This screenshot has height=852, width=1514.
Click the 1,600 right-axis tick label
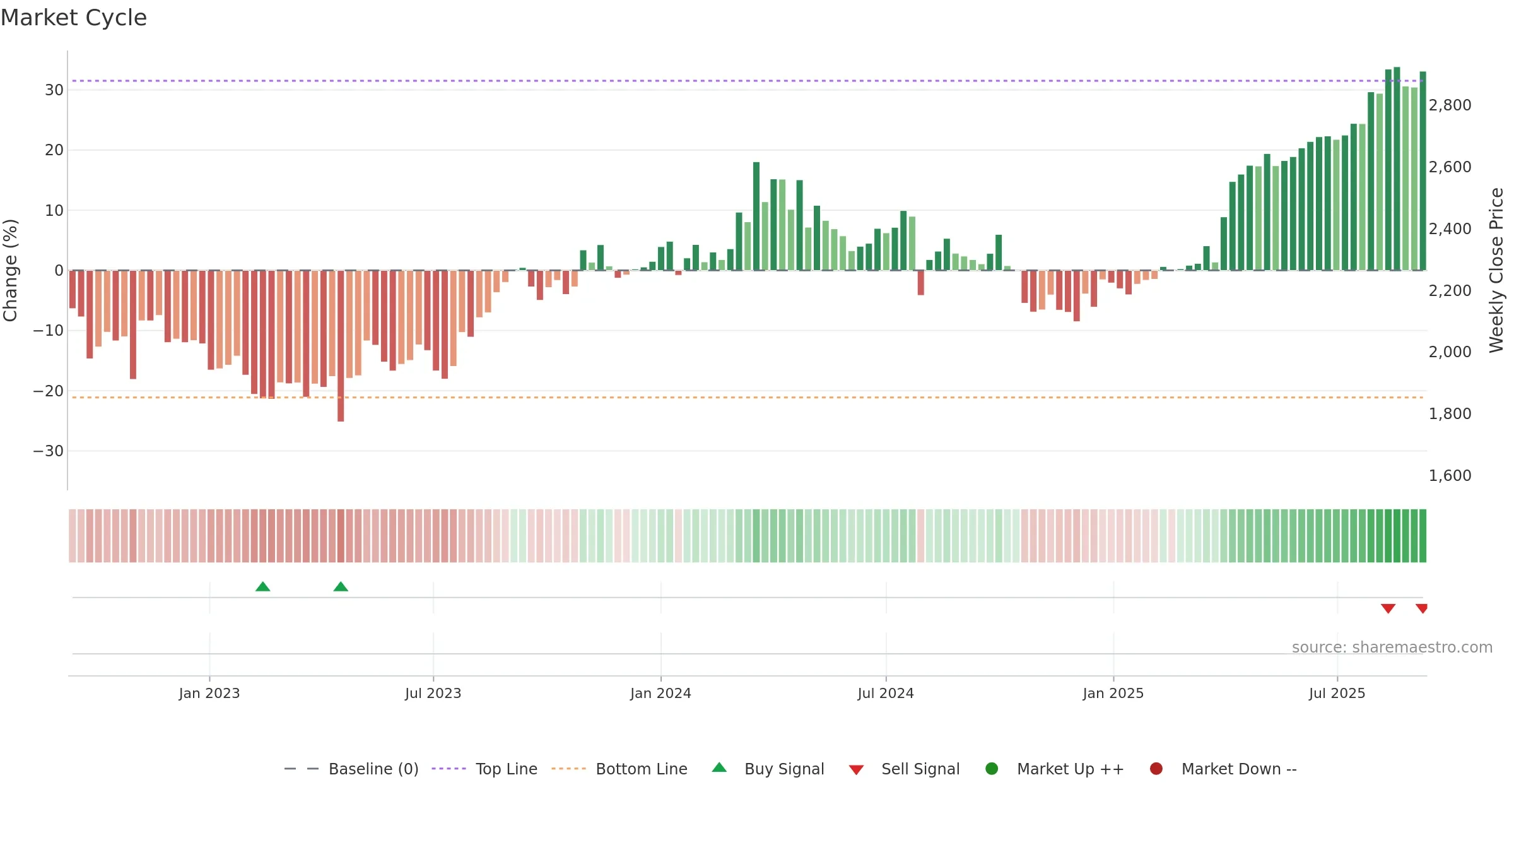click(x=1450, y=476)
